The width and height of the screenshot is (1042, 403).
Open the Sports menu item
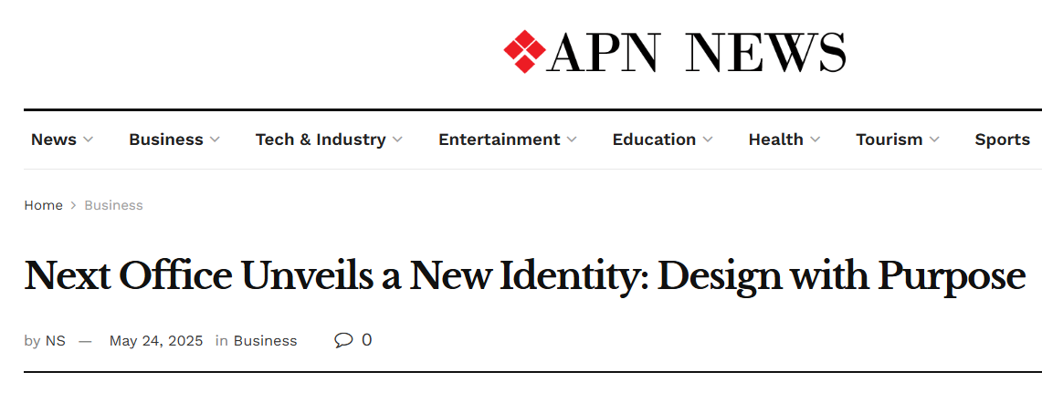(1002, 139)
